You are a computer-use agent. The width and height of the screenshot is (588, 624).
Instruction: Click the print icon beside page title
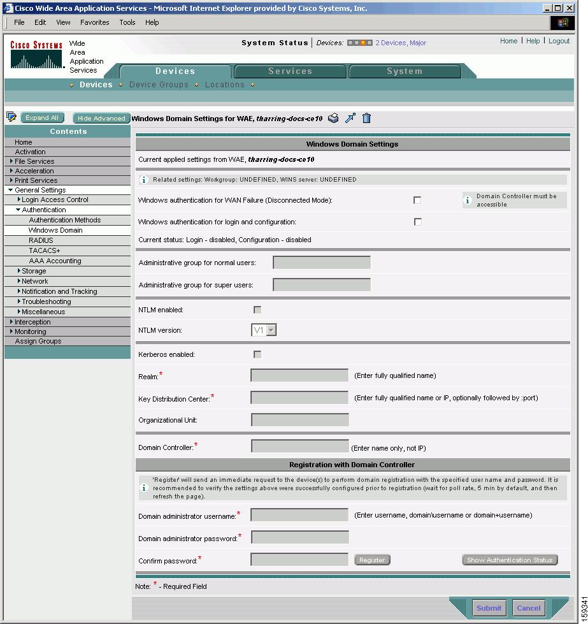pos(333,118)
